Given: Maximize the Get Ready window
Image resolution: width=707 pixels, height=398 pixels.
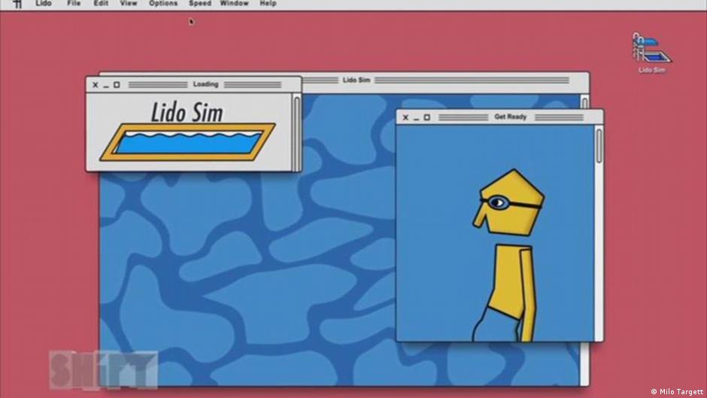Looking at the screenshot, I should click(427, 117).
